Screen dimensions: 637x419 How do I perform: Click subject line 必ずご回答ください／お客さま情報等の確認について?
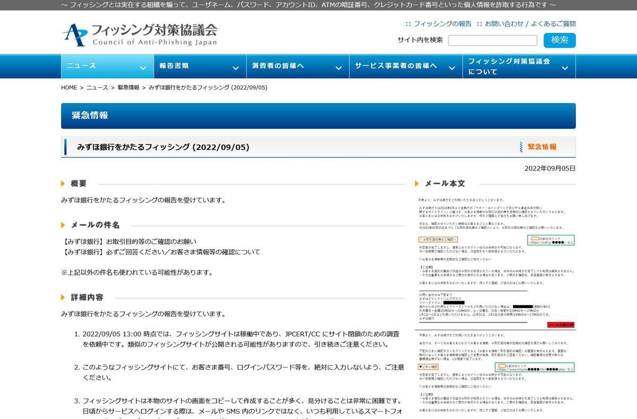click(x=161, y=252)
